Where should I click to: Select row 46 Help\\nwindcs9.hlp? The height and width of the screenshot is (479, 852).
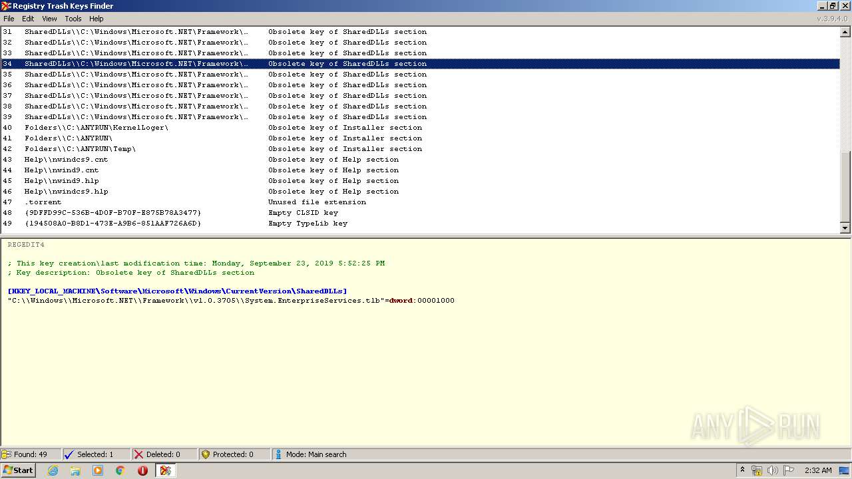point(420,192)
